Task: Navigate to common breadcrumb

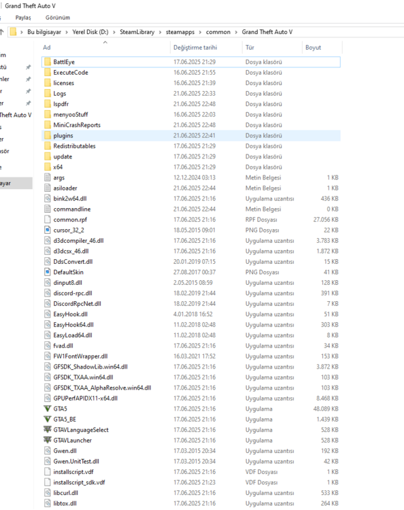Action: click(218, 32)
